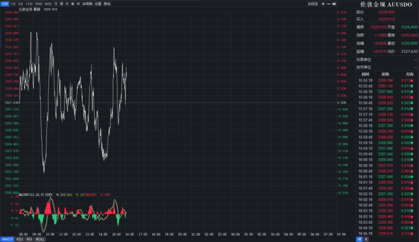Activate the 画线 drawing tool
419x242 pixels.
coord(107,4)
